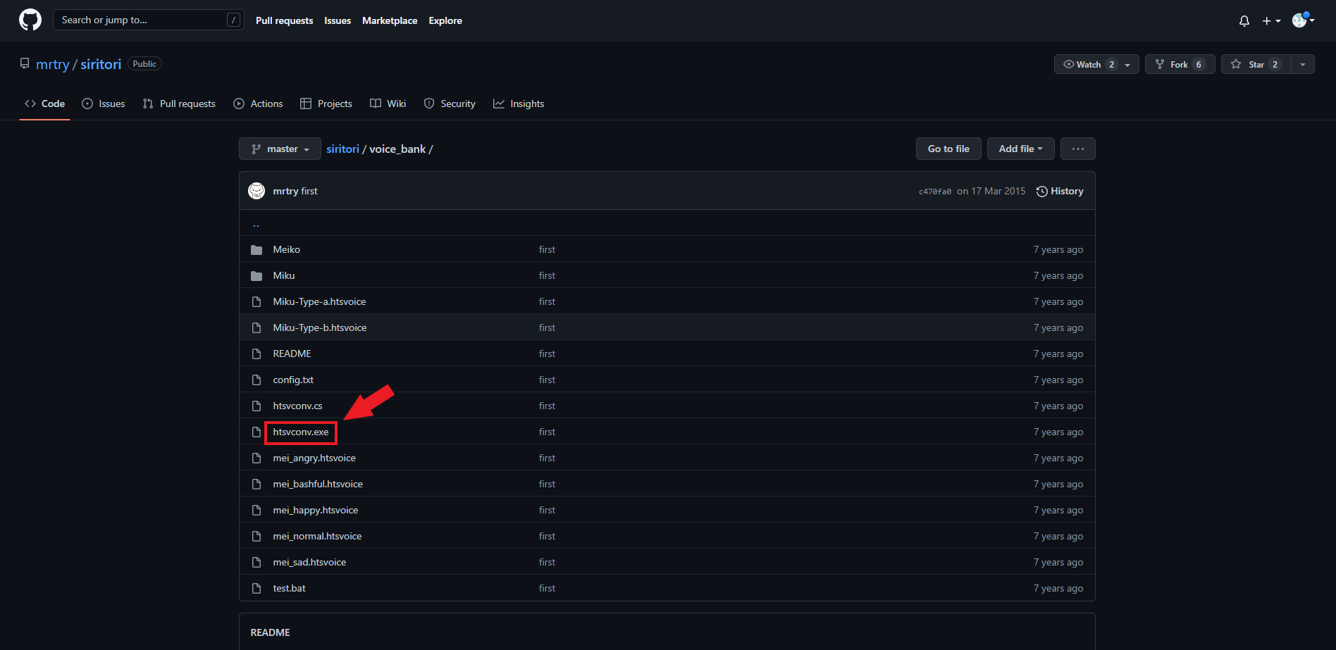This screenshot has height=650, width=1336.
Task: Click 'first' commit message in mrtry header
Action: (309, 191)
